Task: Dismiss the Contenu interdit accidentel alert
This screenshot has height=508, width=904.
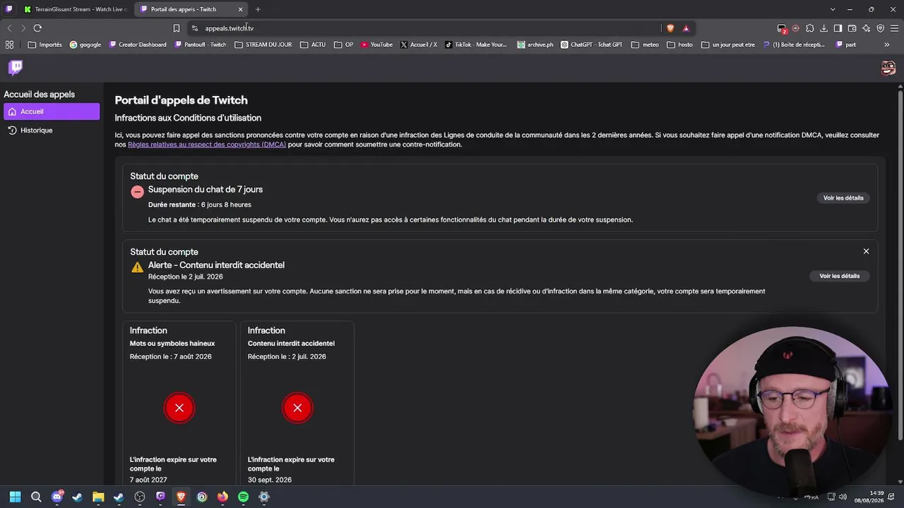Action: coord(866,251)
